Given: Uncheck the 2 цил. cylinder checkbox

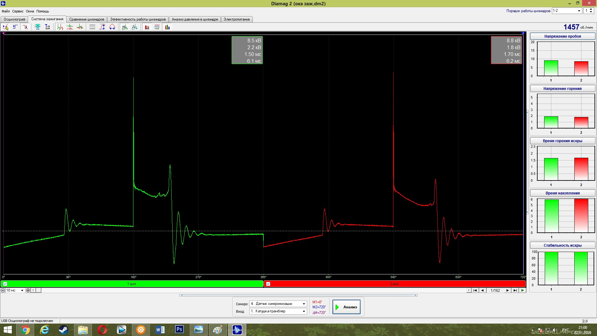Looking at the screenshot, I should [268, 284].
